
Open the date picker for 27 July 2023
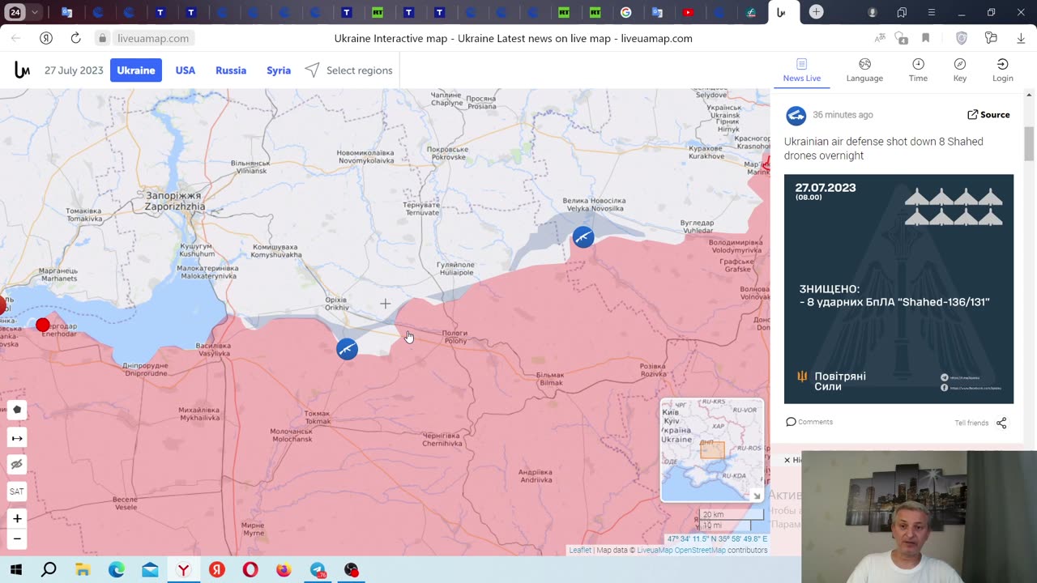(74, 70)
